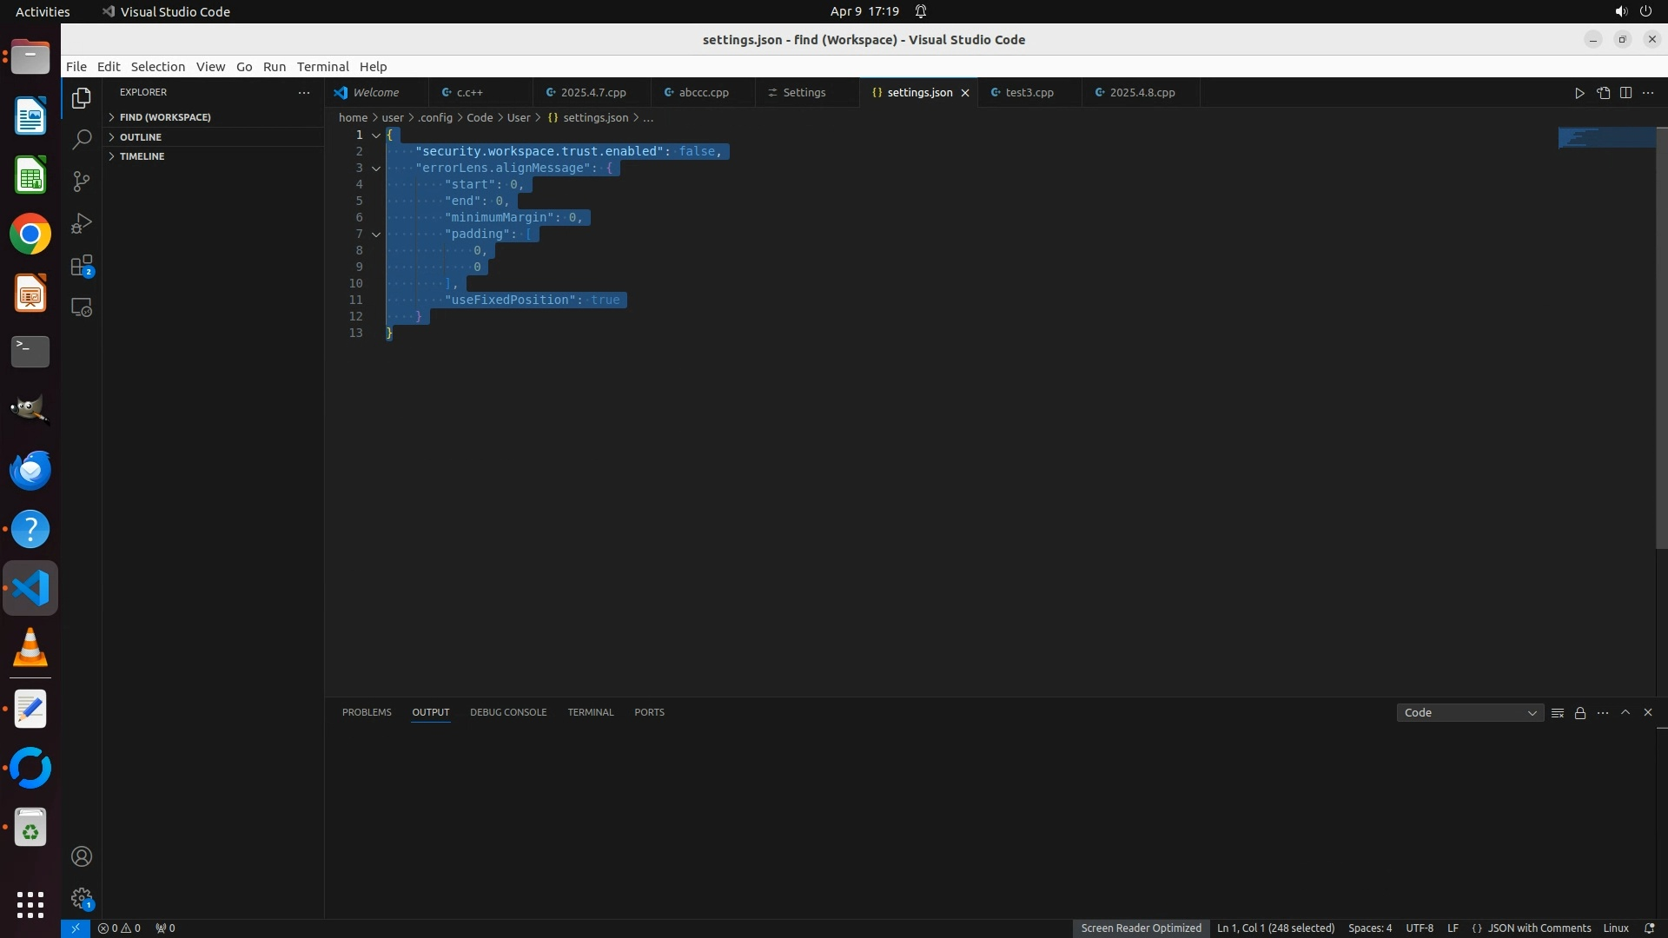Click the Run play icon in editor toolbar

coord(1579,93)
